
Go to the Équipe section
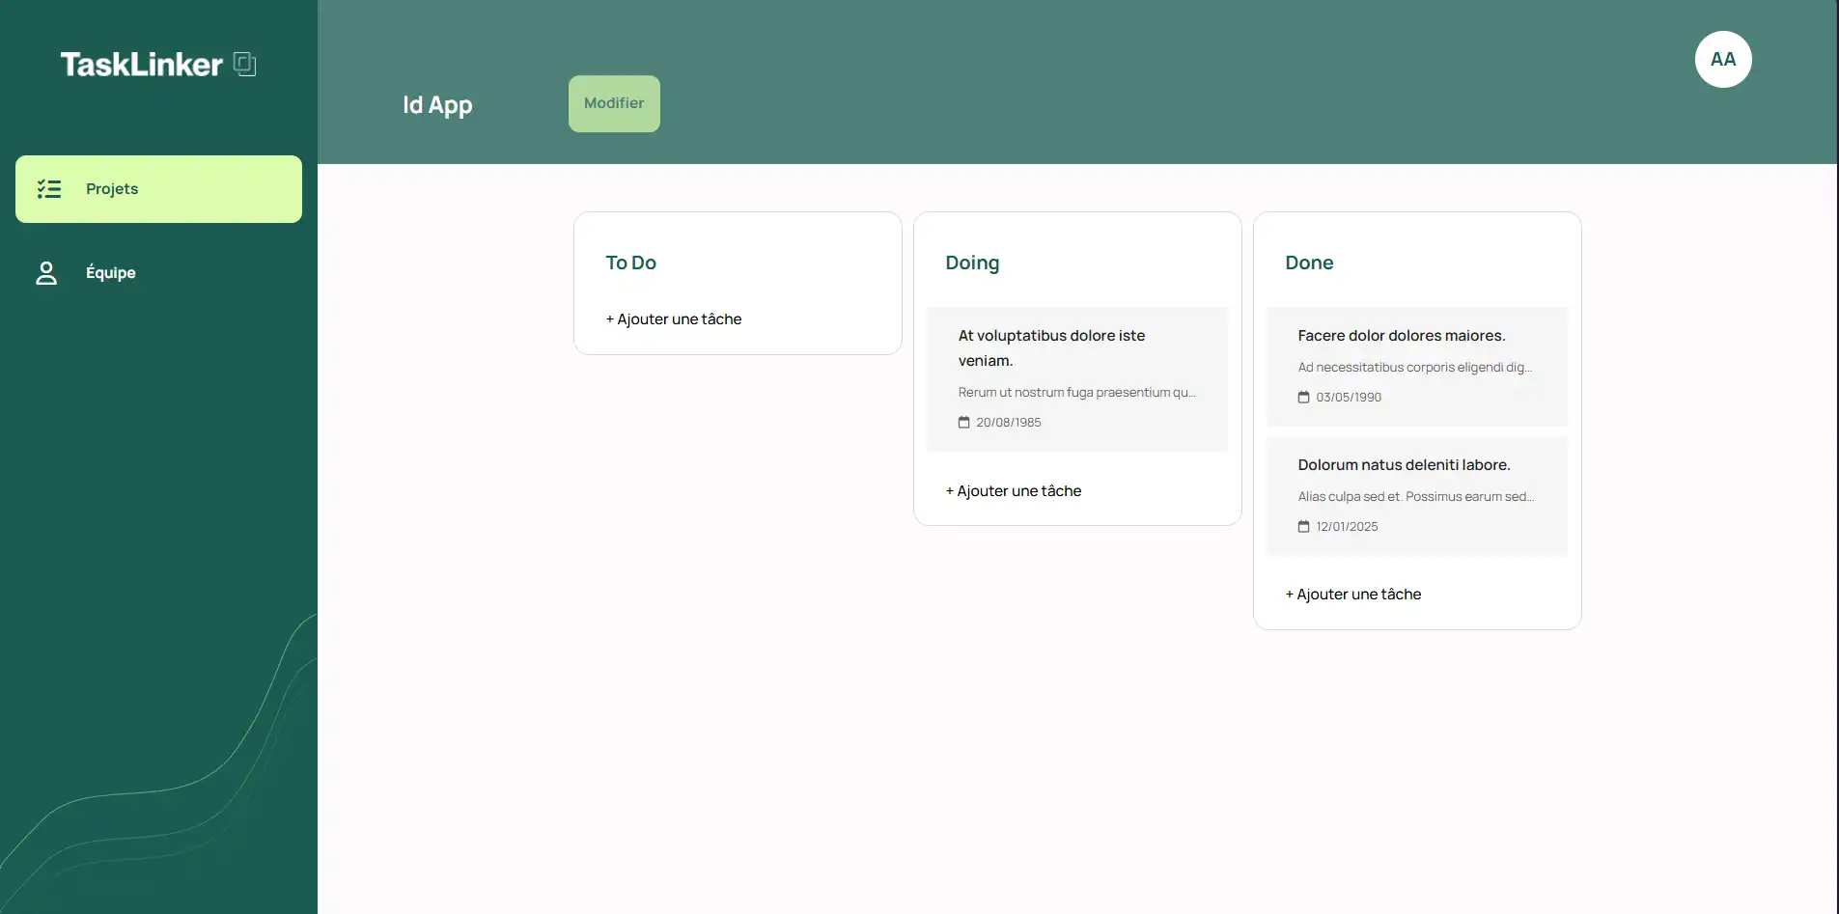click(x=110, y=273)
